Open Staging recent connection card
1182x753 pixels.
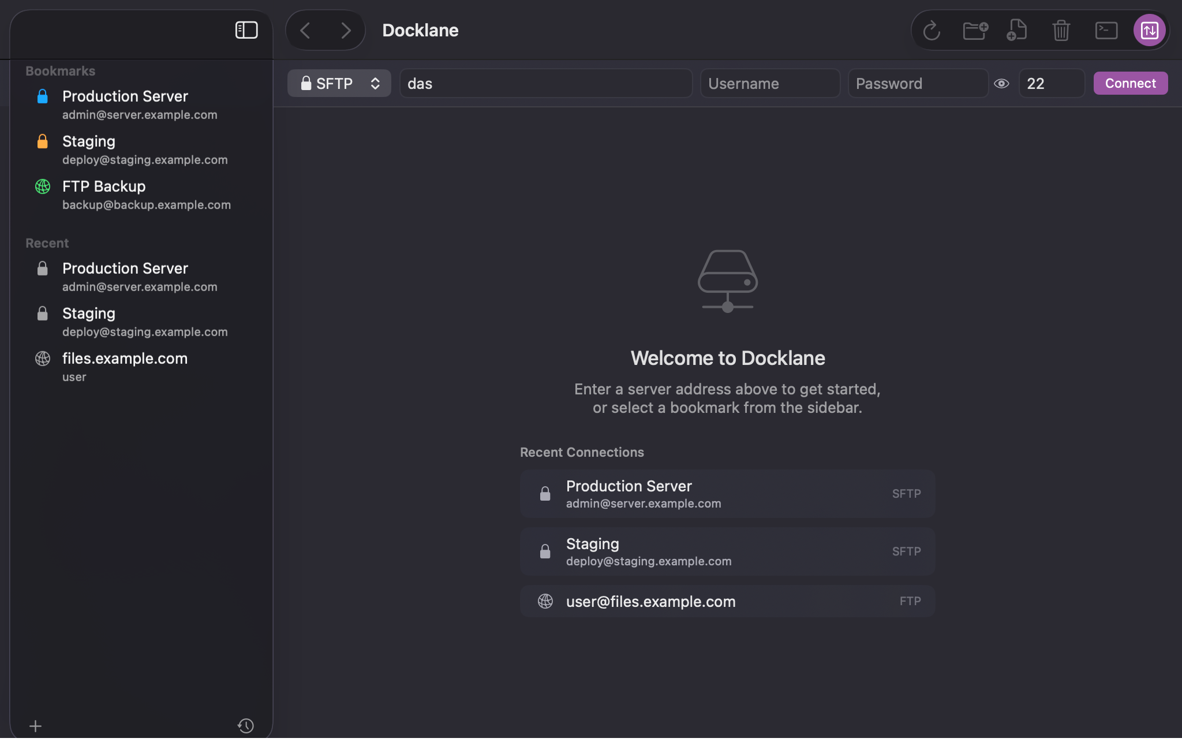point(727,551)
